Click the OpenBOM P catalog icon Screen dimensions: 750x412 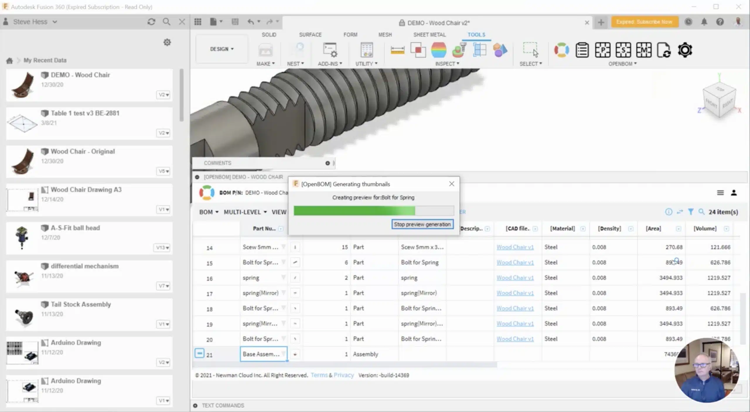click(603, 50)
